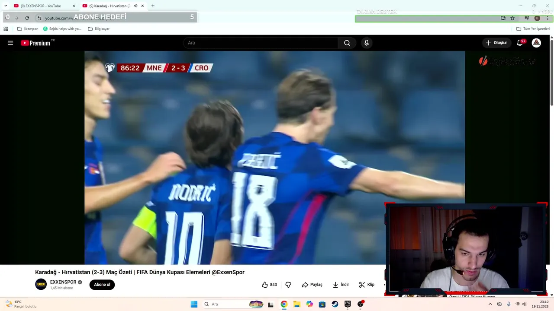Focus the YouTube Ara search field
This screenshot has height=311, width=554.
(261, 43)
